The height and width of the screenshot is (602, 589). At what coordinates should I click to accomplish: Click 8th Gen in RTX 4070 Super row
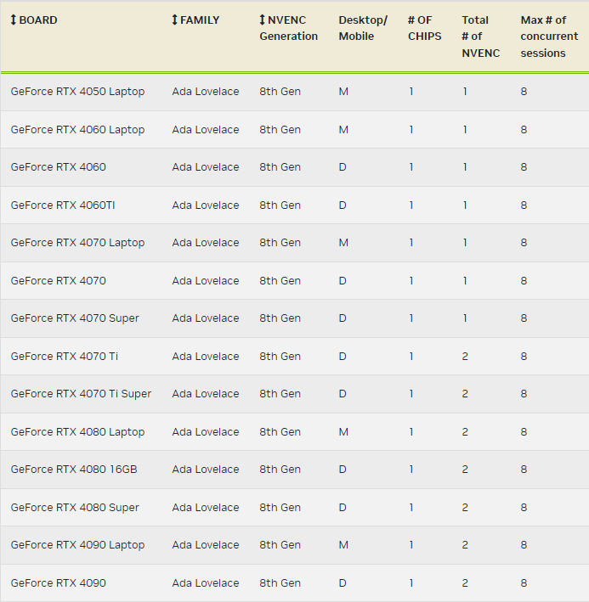click(x=280, y=318)
